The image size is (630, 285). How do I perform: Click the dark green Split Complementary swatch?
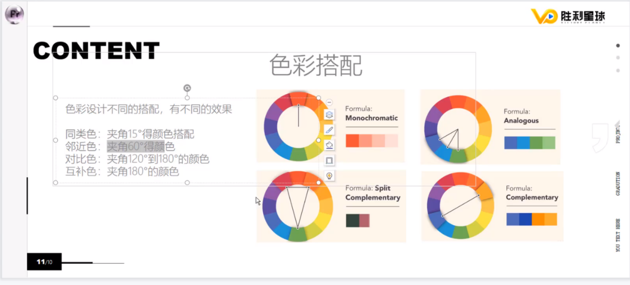coord(352,221)
